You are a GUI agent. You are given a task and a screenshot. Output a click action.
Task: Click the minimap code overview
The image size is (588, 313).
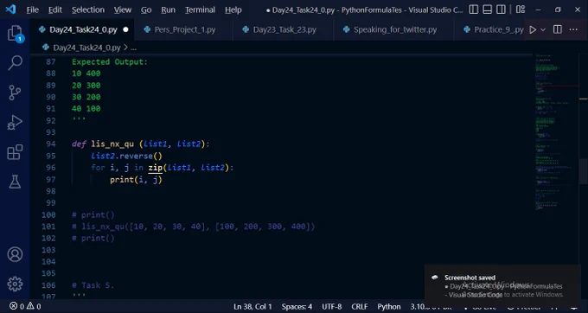pyautogui.click(x=556, y=131)
